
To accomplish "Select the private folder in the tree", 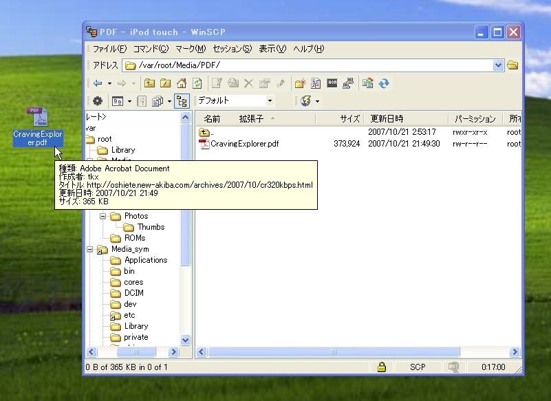I will pyautogui.click(x=136, y=338).
